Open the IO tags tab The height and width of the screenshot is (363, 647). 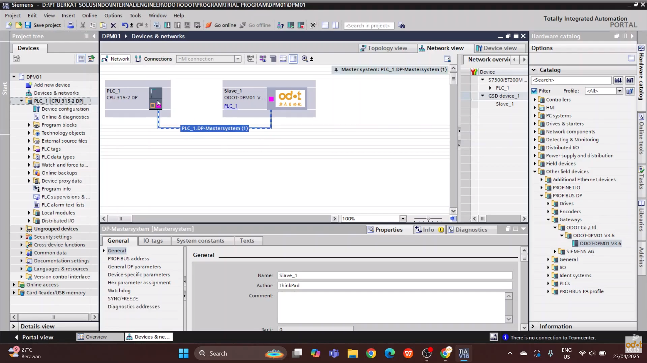(153, 241)
